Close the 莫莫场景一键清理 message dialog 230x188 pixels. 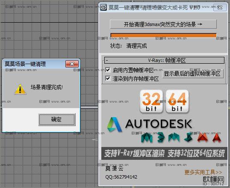pos(72,64)
